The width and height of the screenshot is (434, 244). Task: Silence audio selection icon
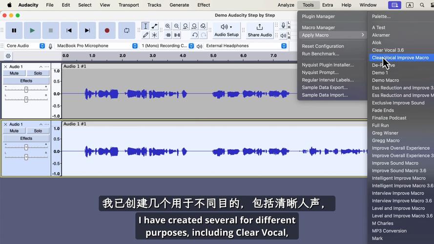pyautogui.click(x=177, y=35)
